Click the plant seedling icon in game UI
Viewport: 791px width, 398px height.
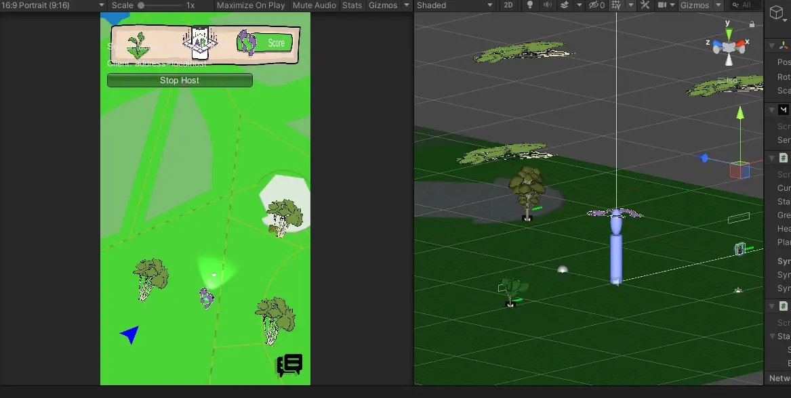(139, 45)
